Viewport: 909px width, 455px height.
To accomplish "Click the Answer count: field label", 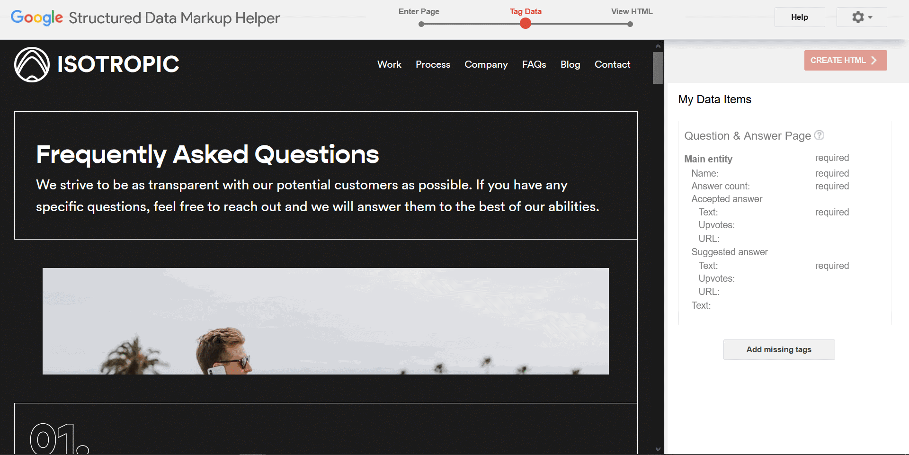I will (x=721, y=186).
